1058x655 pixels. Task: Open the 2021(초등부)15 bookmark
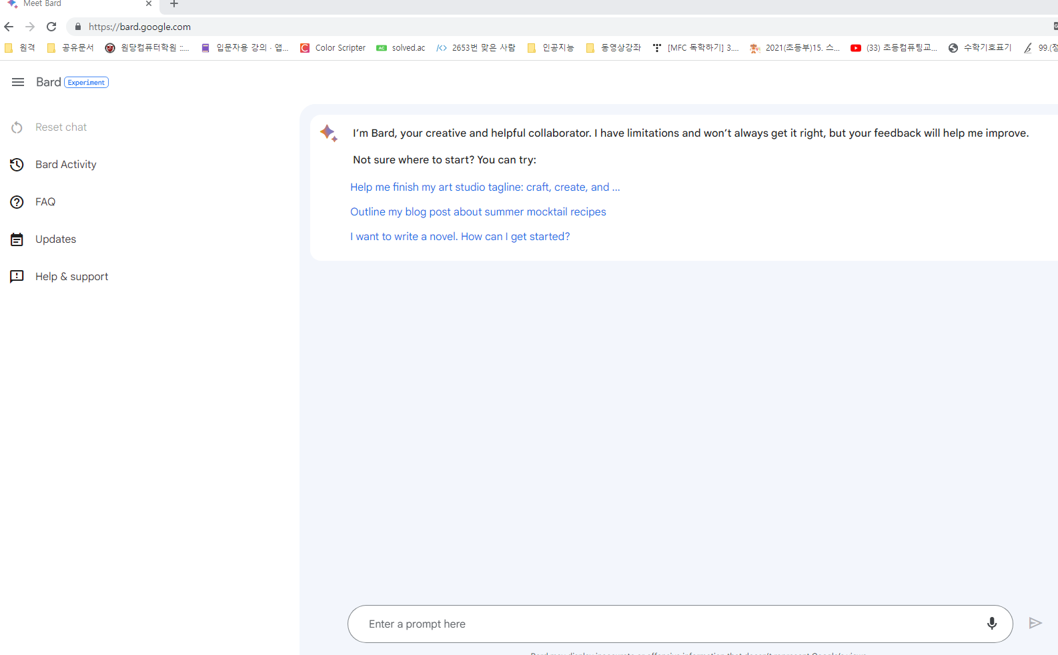click(795, 48)
